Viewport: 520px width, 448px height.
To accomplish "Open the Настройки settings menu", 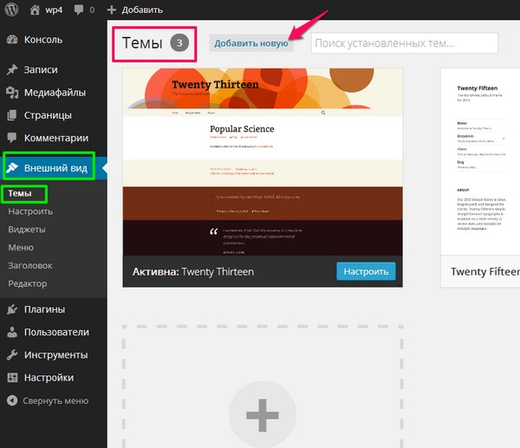I will click(x=49, y=378).
